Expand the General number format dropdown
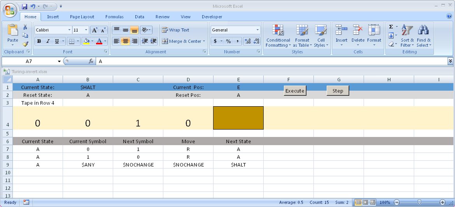 (x=257, y=30)
